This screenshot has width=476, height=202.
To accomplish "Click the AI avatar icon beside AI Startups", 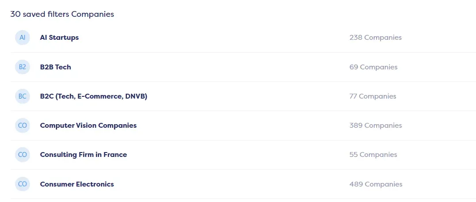I will pos(22,38).
